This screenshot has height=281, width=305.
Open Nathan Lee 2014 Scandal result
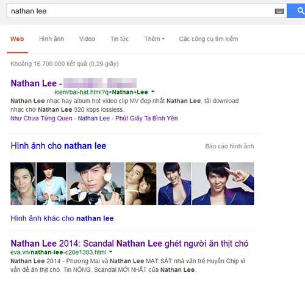click(x=129, y=243)
